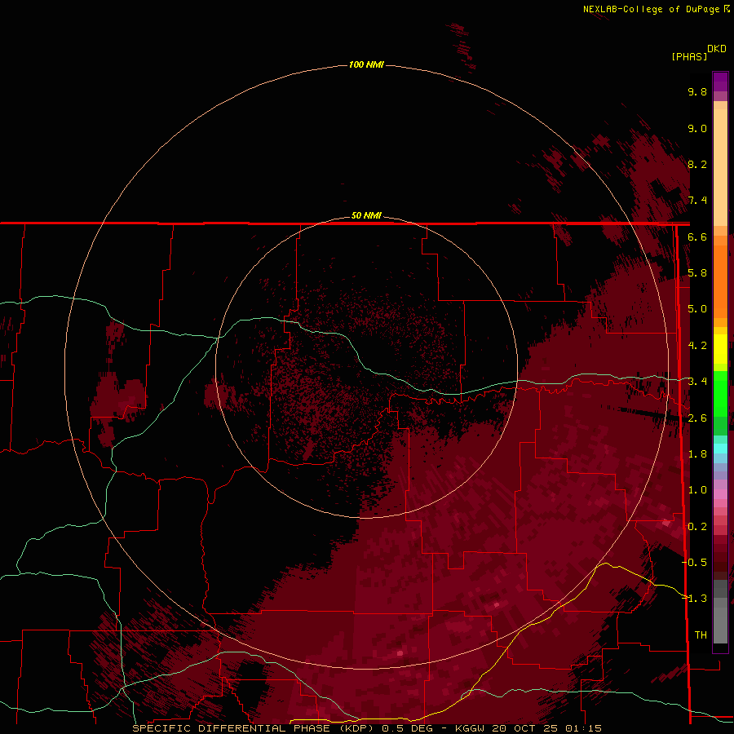
Task: Select the 7.4 scale value
Action: click(x=697, y=201)
